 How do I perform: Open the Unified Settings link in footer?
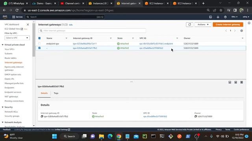pos(62,130)
